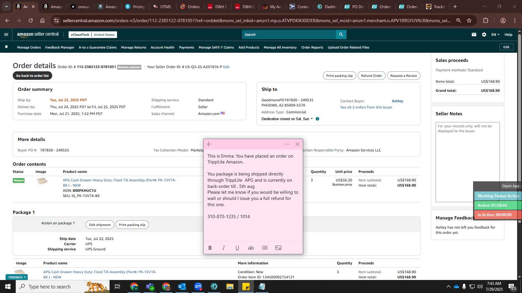The image size is (522, 293).
Task: Click the cash drawer product thumbnail
Action: pyautogui.click(x=42, y=181)
